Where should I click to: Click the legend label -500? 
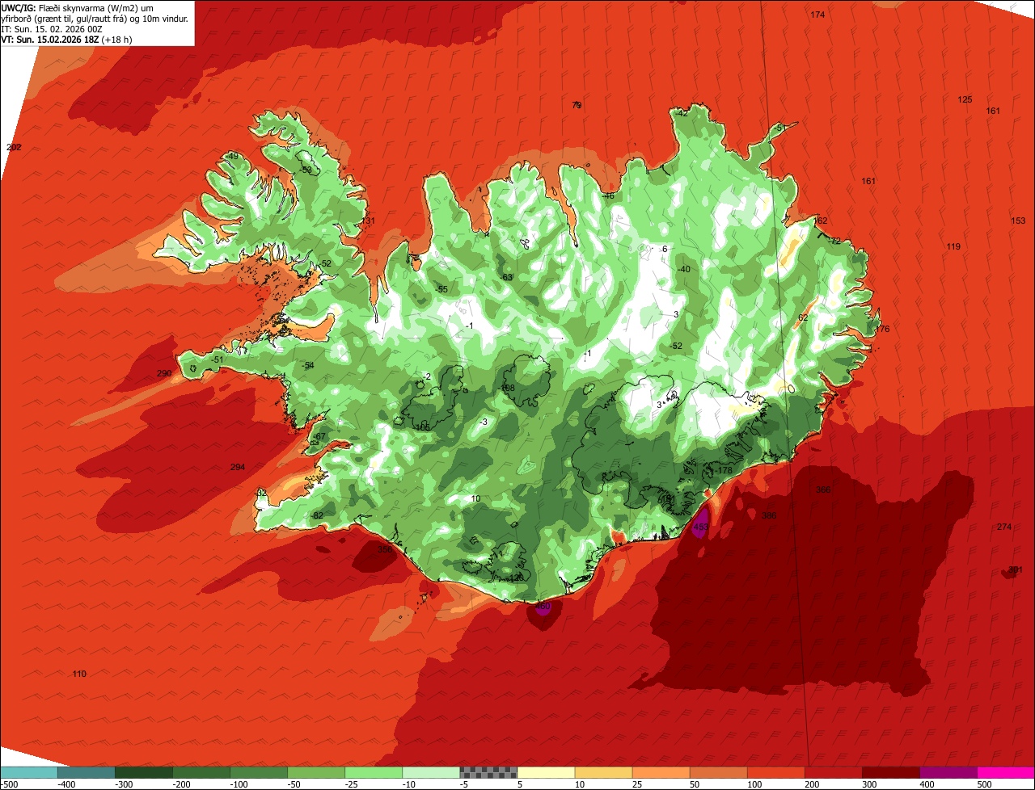[x=10, y=784]
